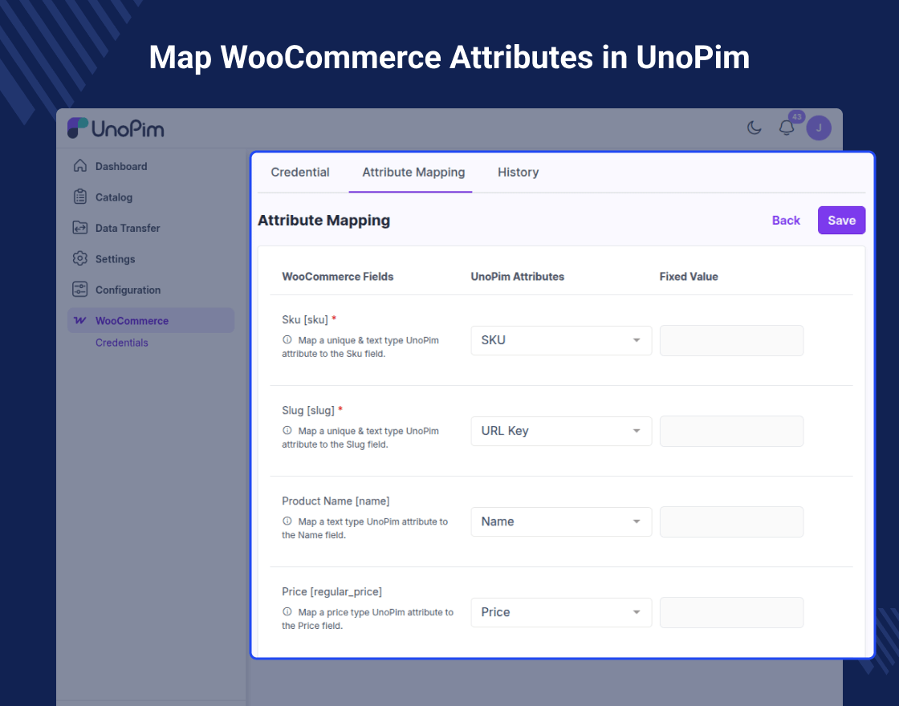Select the Attribute Mapping tab

[x=413, y=172]
